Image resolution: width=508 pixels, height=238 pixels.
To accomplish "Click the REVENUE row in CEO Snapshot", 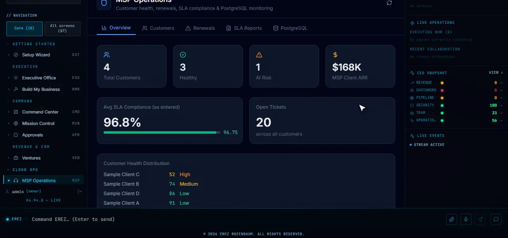I will (x=456, y=83).
